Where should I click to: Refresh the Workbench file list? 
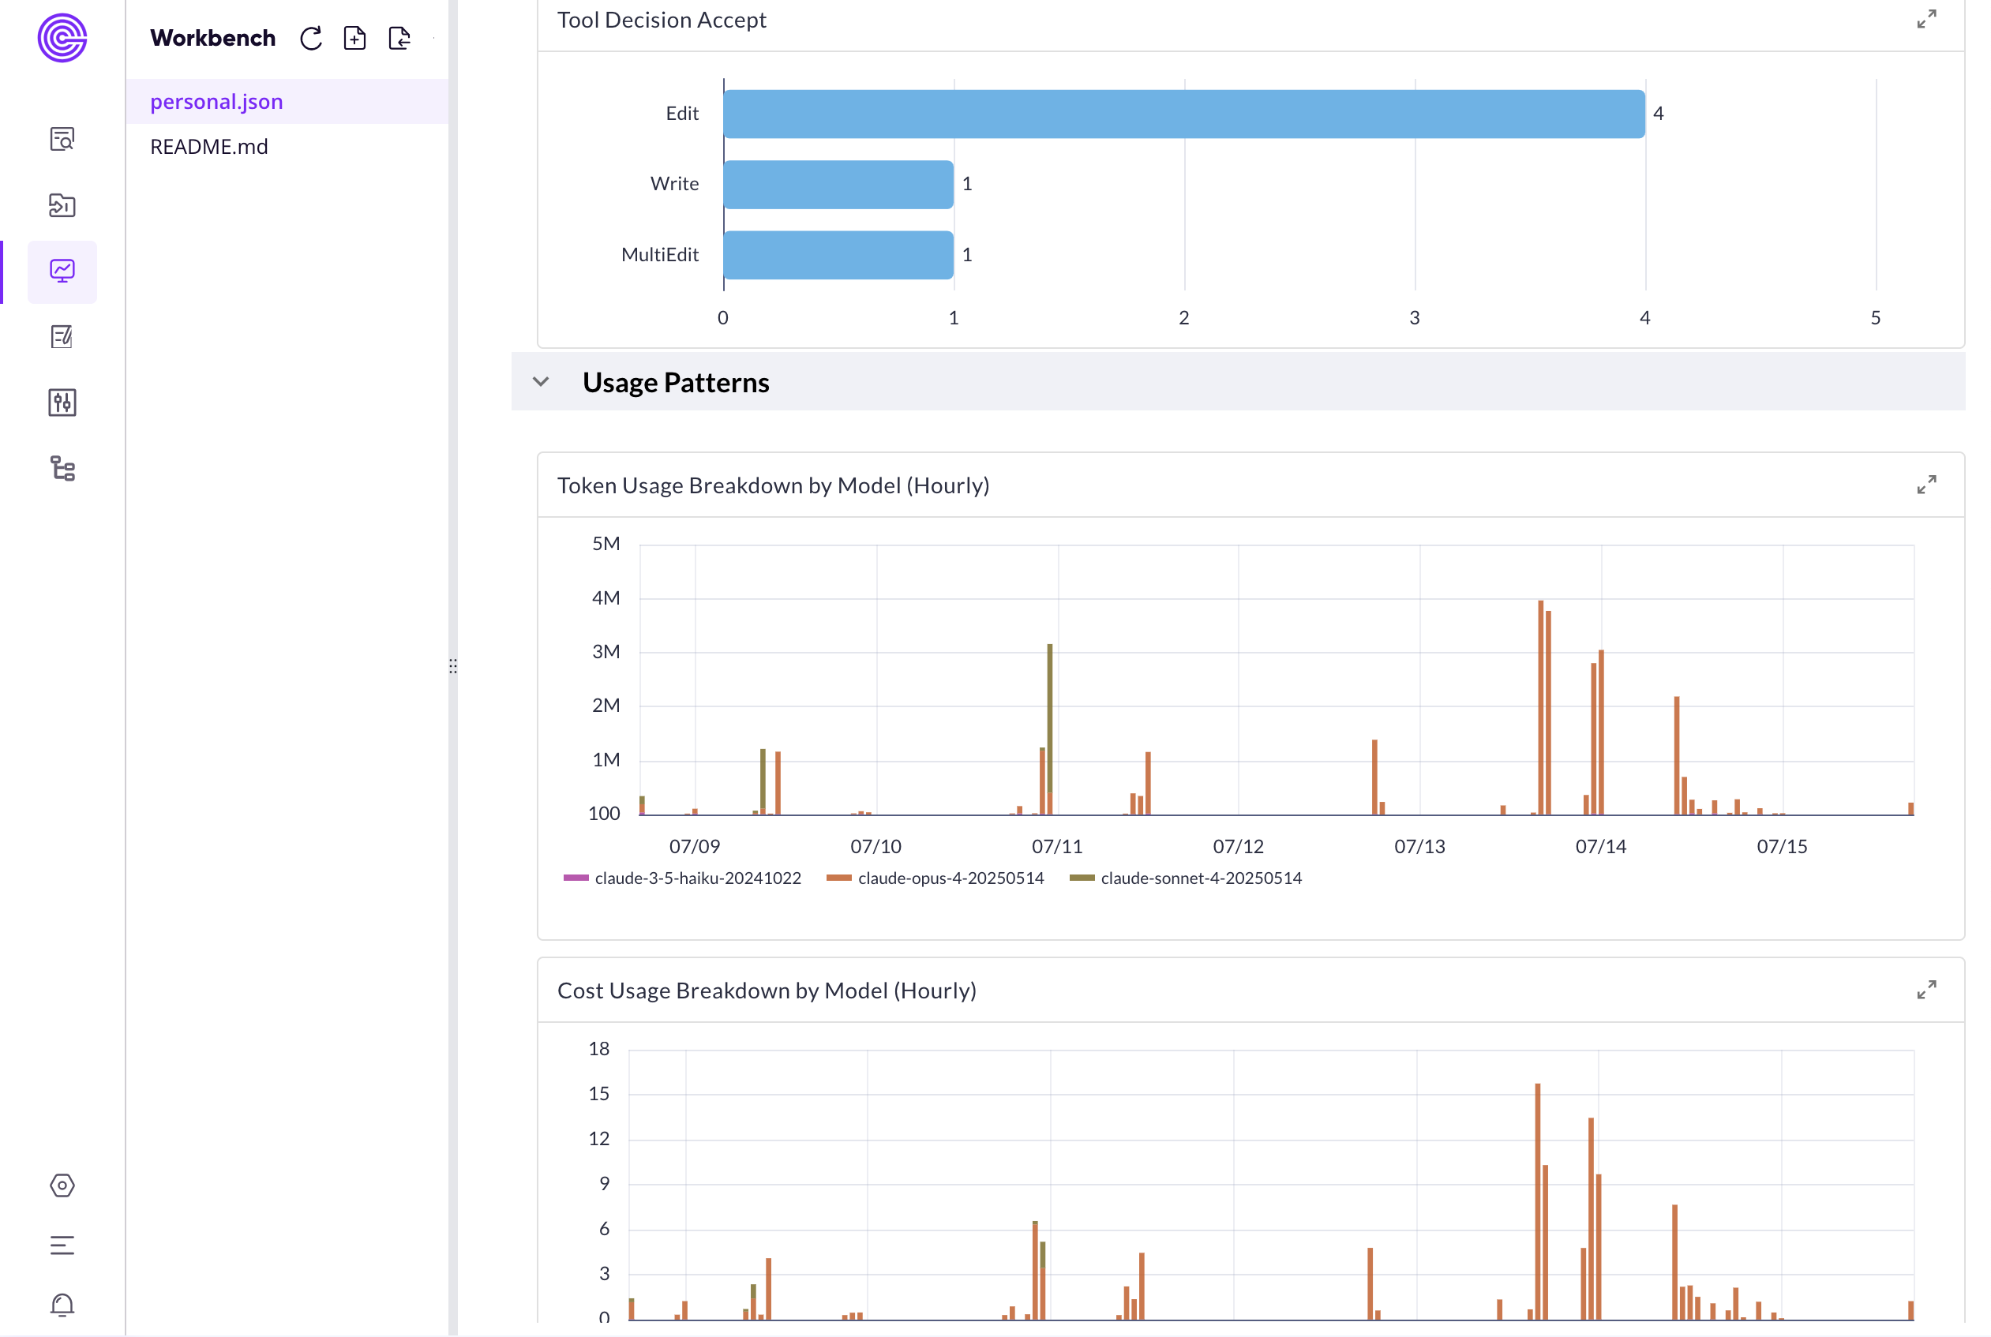(311, 38)
